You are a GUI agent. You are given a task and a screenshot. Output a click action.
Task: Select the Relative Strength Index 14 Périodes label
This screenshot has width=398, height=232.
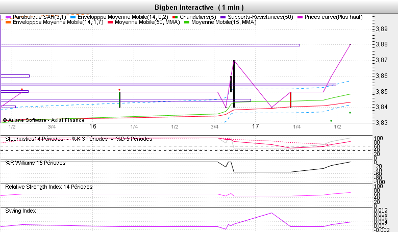point(49,187)
